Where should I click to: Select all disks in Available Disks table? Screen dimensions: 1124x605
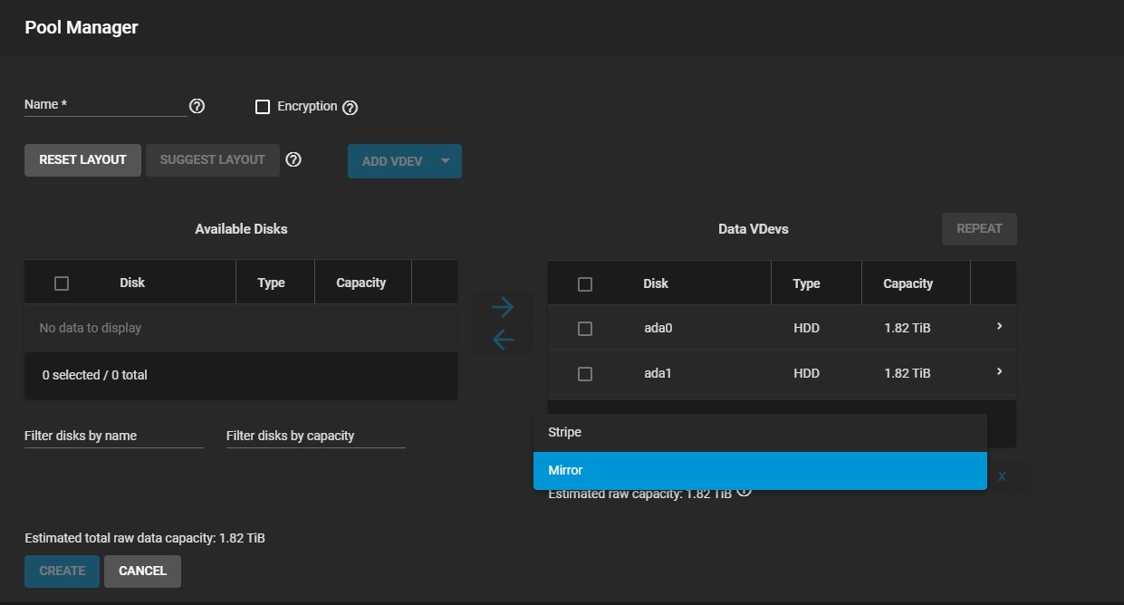pyautogui.click(x=62, y=283)
